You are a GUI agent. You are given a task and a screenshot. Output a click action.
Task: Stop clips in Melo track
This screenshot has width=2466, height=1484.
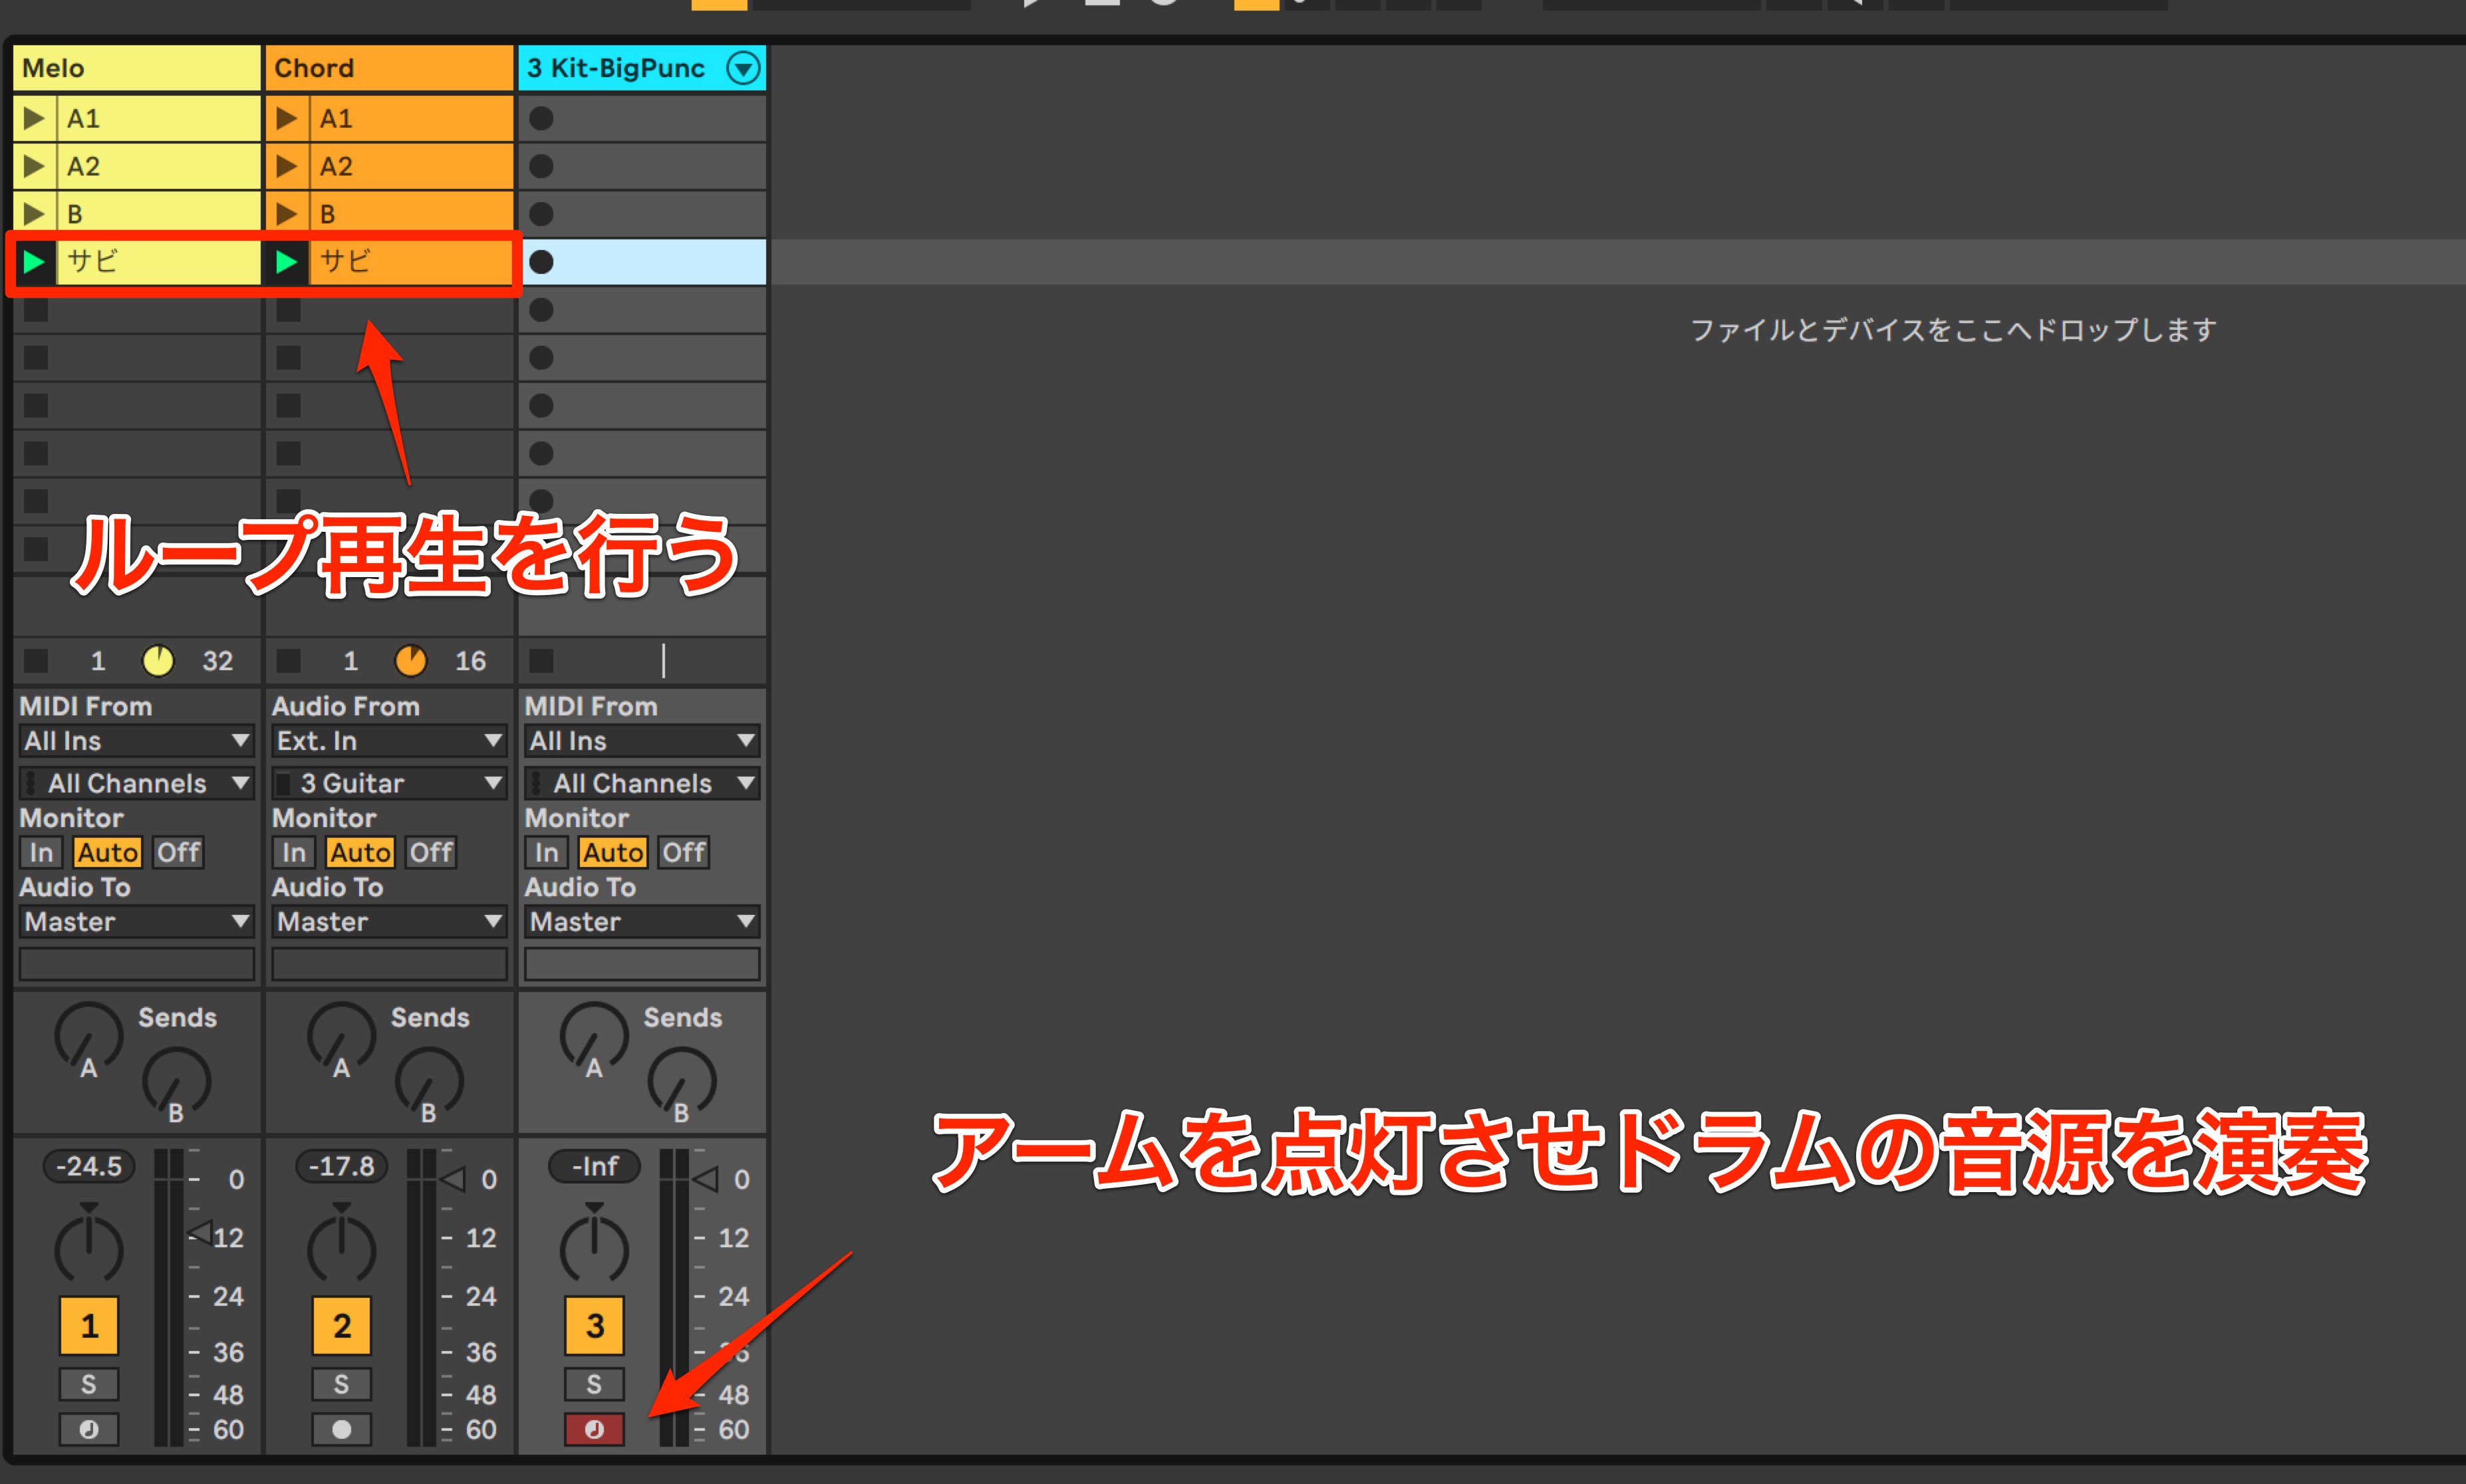click(36, 661)
